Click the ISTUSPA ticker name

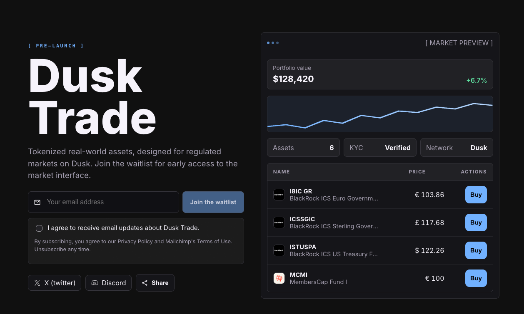pos(303,247)
